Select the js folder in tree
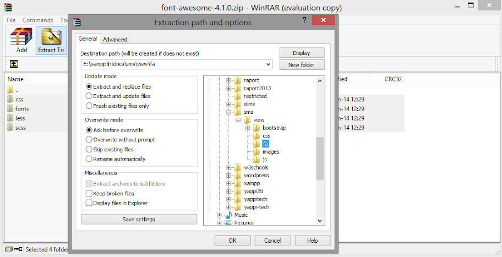This screenshot has width=502, height=257. click(265, 160)
